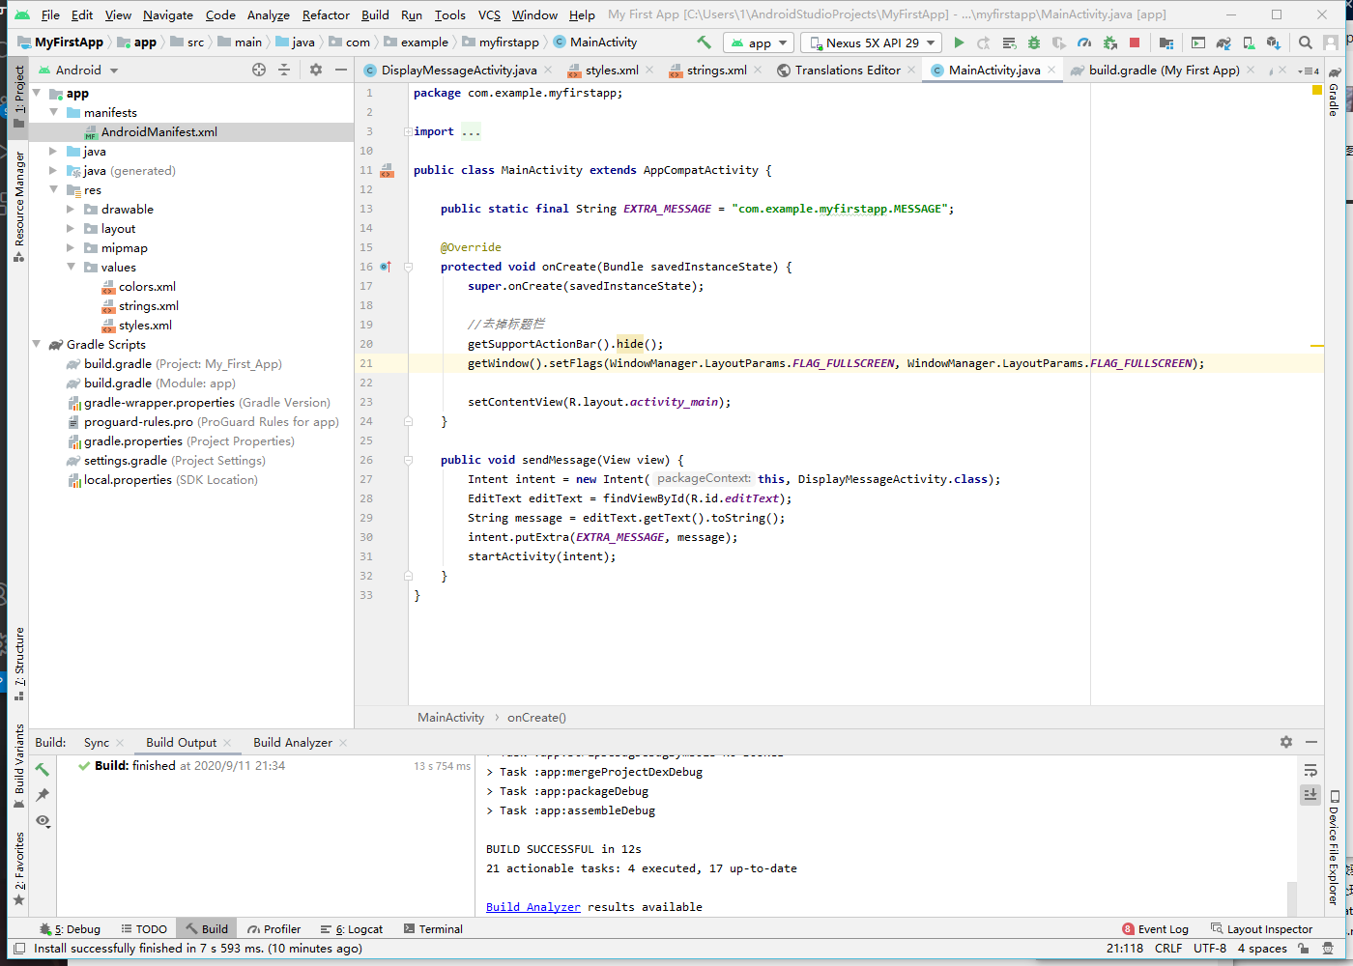
Task: Open the Nexus 5X API 29 device dropdown
Action: 872,43
